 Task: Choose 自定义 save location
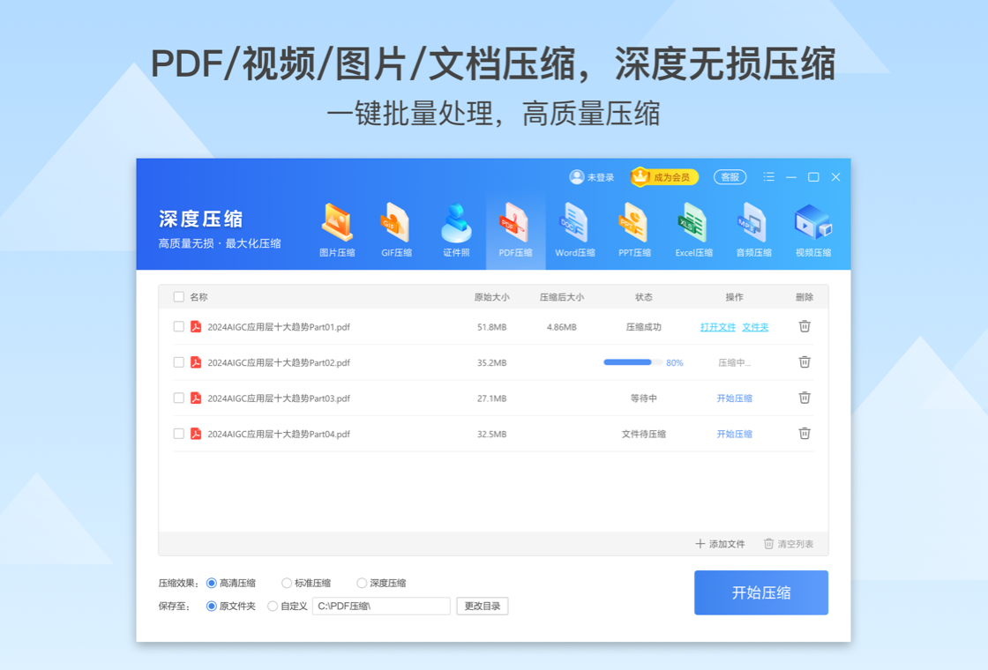click(273, 607)
